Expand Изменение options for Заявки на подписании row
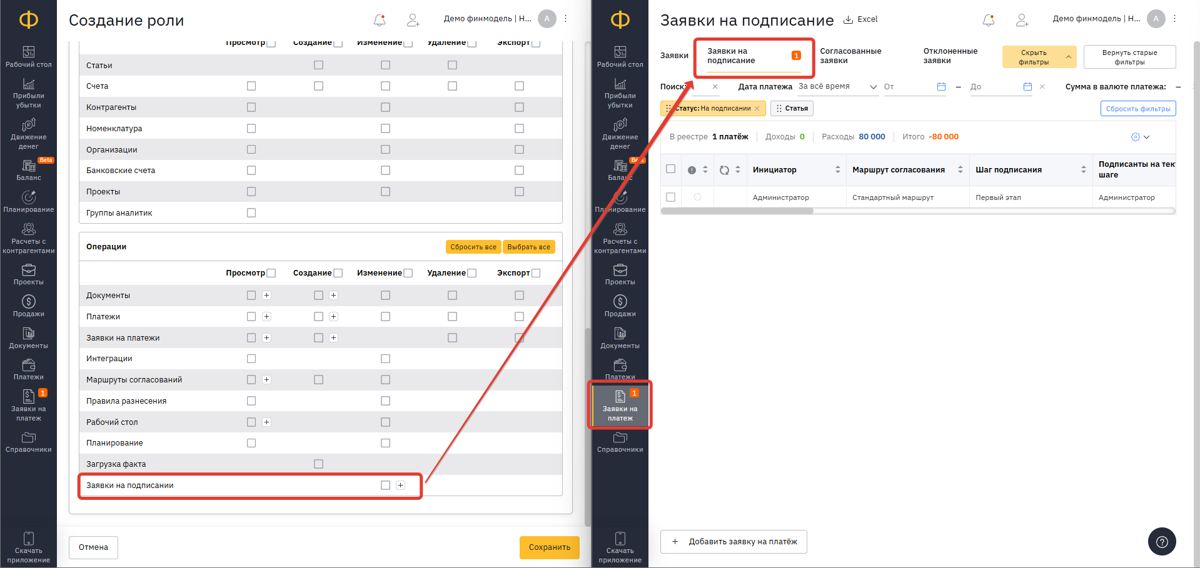 pyautogui.click(x=401, y=486)
